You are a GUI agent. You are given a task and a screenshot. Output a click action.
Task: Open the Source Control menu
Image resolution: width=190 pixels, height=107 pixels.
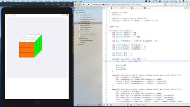coord(64,1)
